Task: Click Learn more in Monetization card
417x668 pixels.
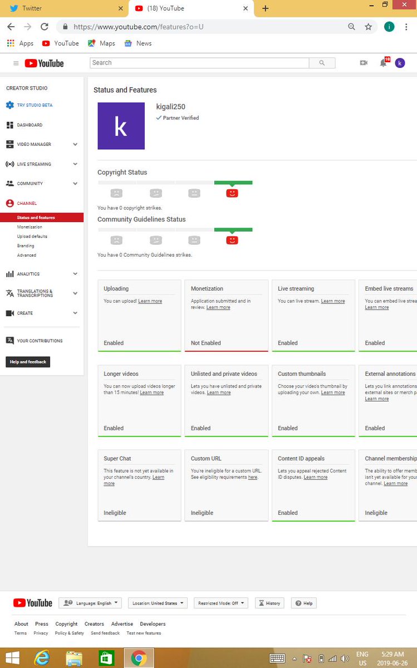Action: [x=218, y=307]
